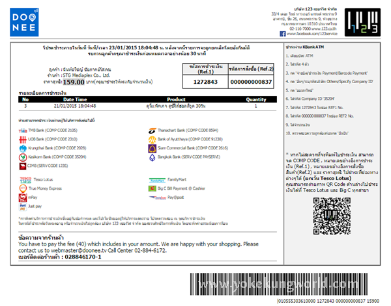Click the True Money Express icon
The width and height of the screenshot is (391, 306).
click(x=22, y=187)
